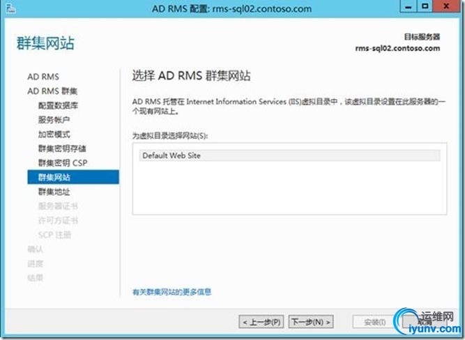Viewport: 465px width, 340px height.
Task: Click the 结果 step label
Action: pyautogui.click(x=36, y=278)
